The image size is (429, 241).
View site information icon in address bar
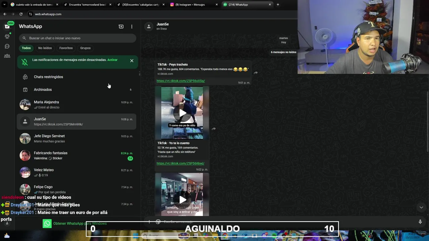pyautogui.click(x=30, y=14)
